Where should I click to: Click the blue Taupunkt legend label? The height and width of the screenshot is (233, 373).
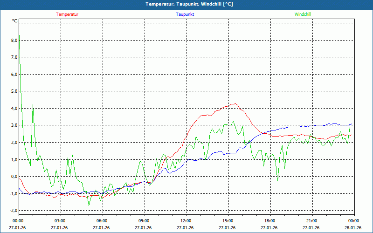pyautogui.click(x=185, y=14)
